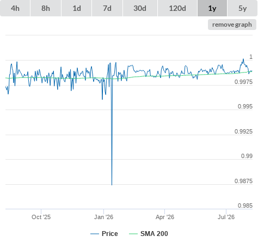Click the 0.9975 y-axis label
258x248 pixels.
coord(243,82)
